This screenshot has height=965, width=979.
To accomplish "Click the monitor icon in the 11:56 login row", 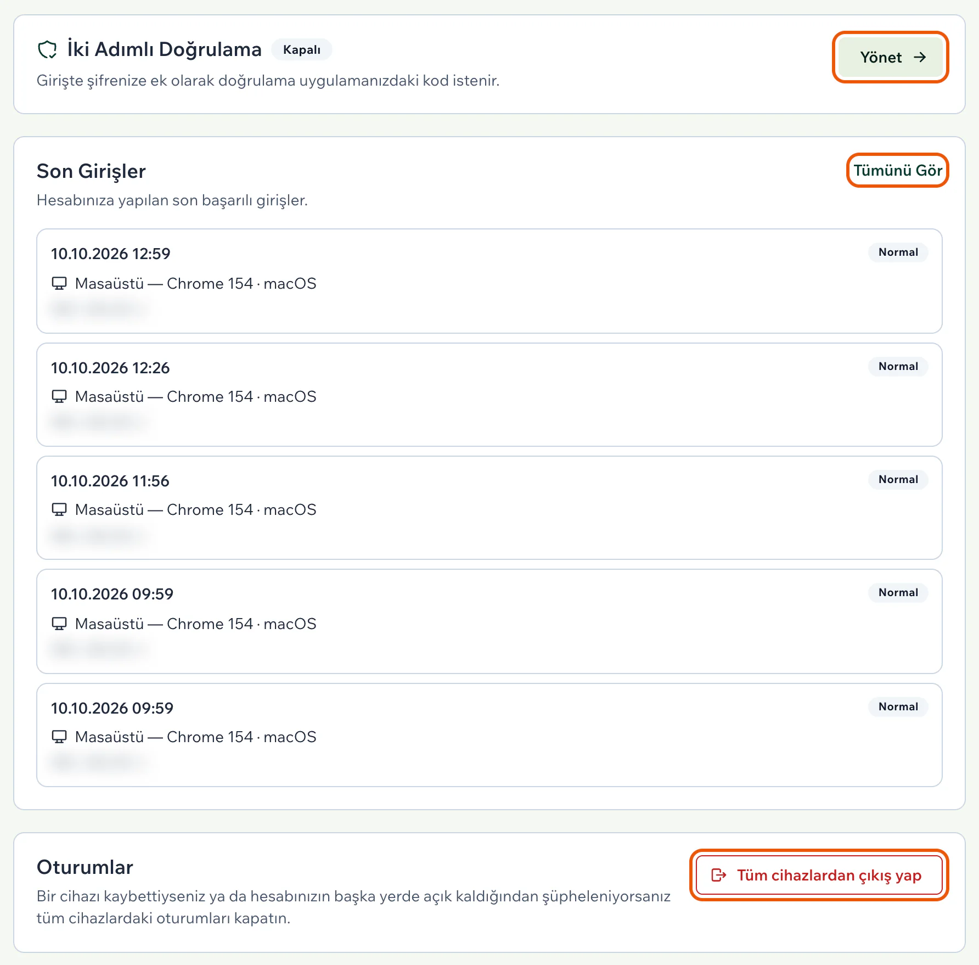I will point(59,509).
